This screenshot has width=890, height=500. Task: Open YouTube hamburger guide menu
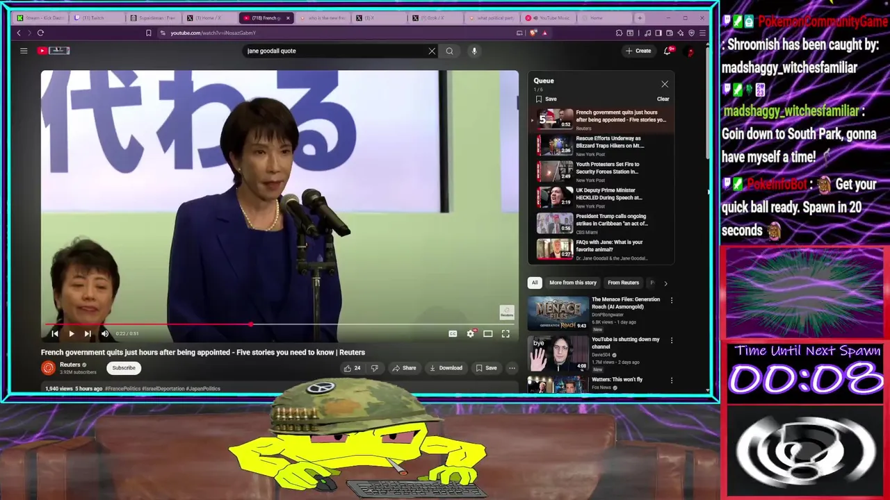coord(24,51)
